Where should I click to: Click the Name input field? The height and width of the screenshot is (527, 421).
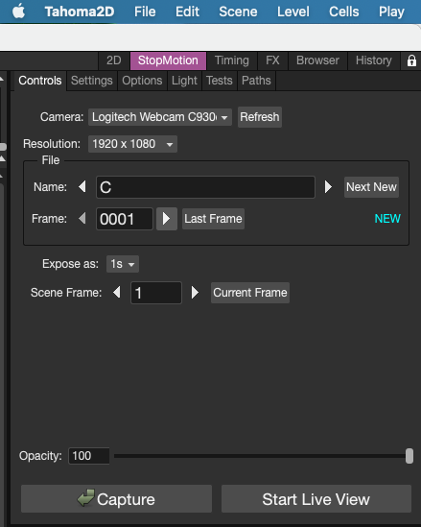tap(205, 187)
